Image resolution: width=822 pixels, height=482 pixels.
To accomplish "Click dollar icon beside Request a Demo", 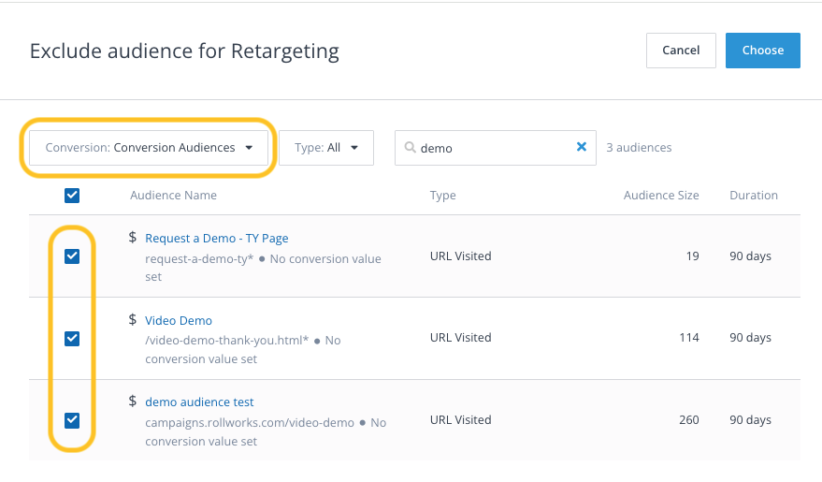I will point(133,238).
